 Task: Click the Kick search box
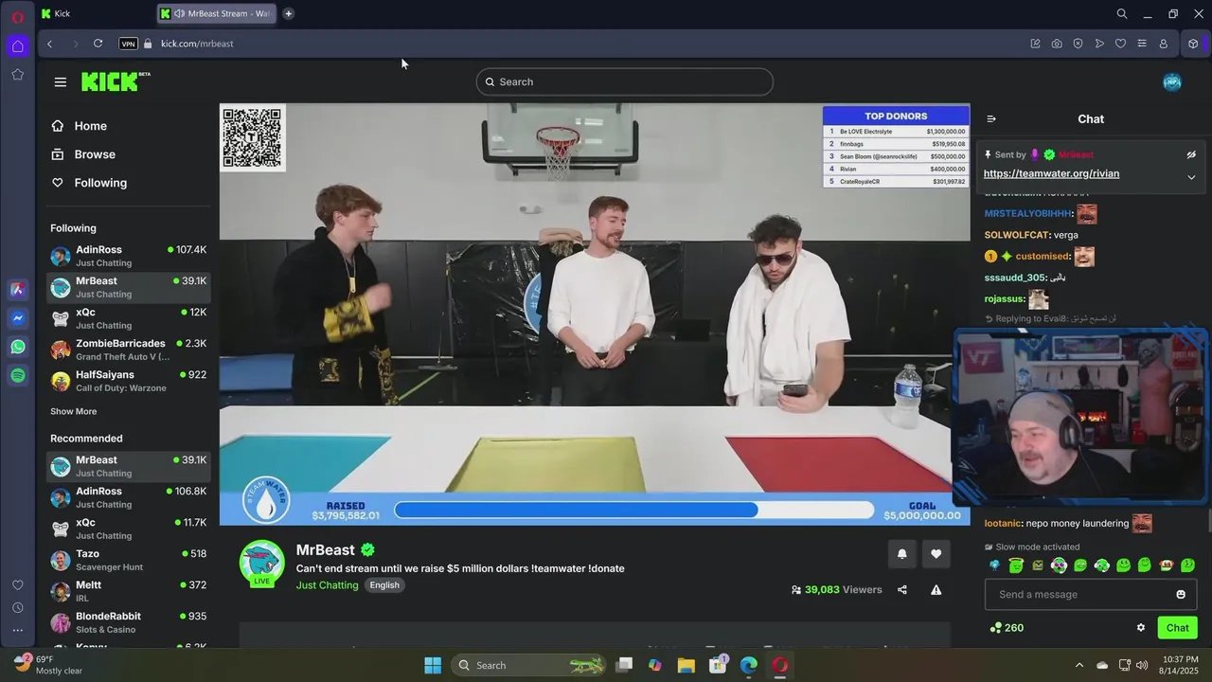(x=624, y=82)
